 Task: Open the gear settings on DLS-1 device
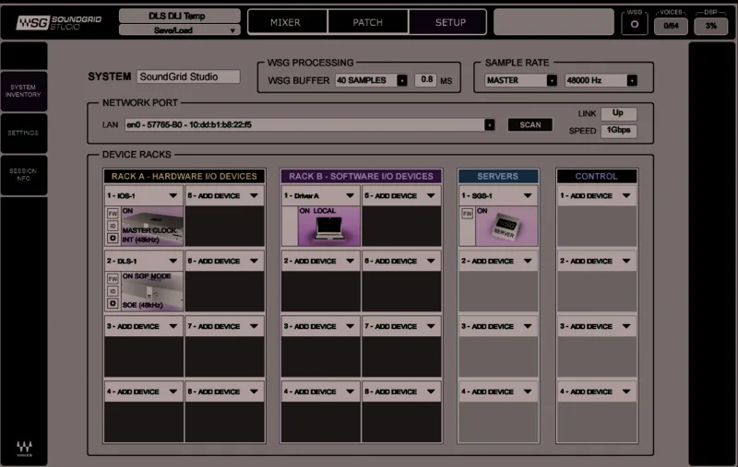point(113,303)
